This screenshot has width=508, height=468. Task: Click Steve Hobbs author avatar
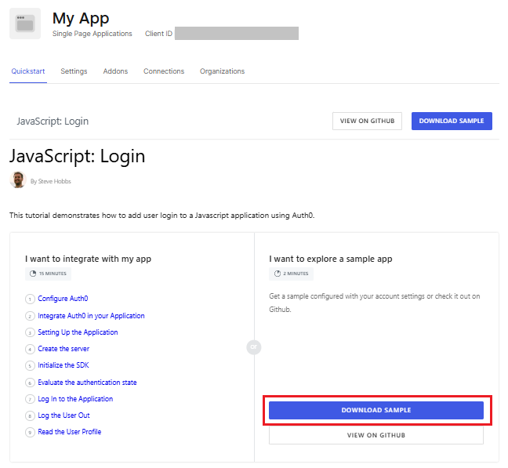point(18,180)
